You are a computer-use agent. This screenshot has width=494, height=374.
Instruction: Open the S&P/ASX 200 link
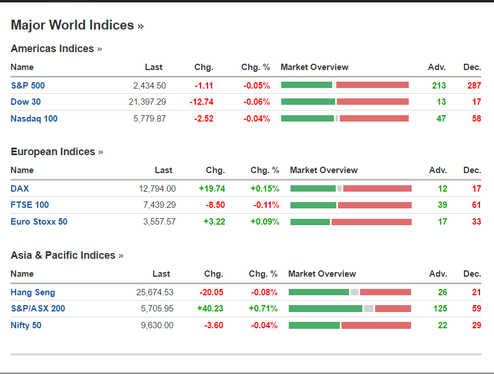38,309
